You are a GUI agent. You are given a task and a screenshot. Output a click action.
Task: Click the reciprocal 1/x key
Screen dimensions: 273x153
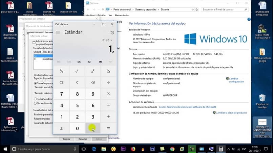click(108, 71)
